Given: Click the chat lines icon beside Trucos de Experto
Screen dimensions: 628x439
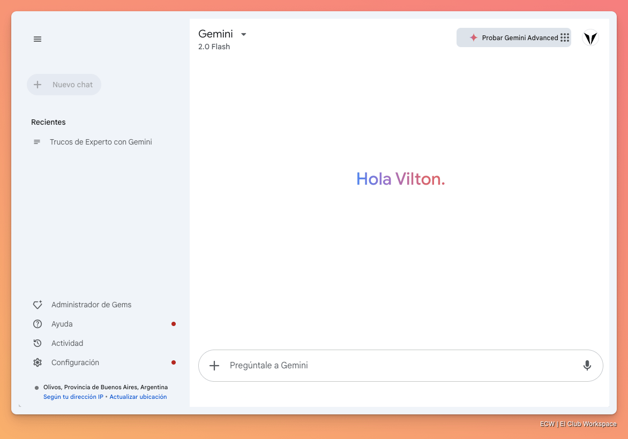Looking at the screenshot, I should click(x=37, y=142).
